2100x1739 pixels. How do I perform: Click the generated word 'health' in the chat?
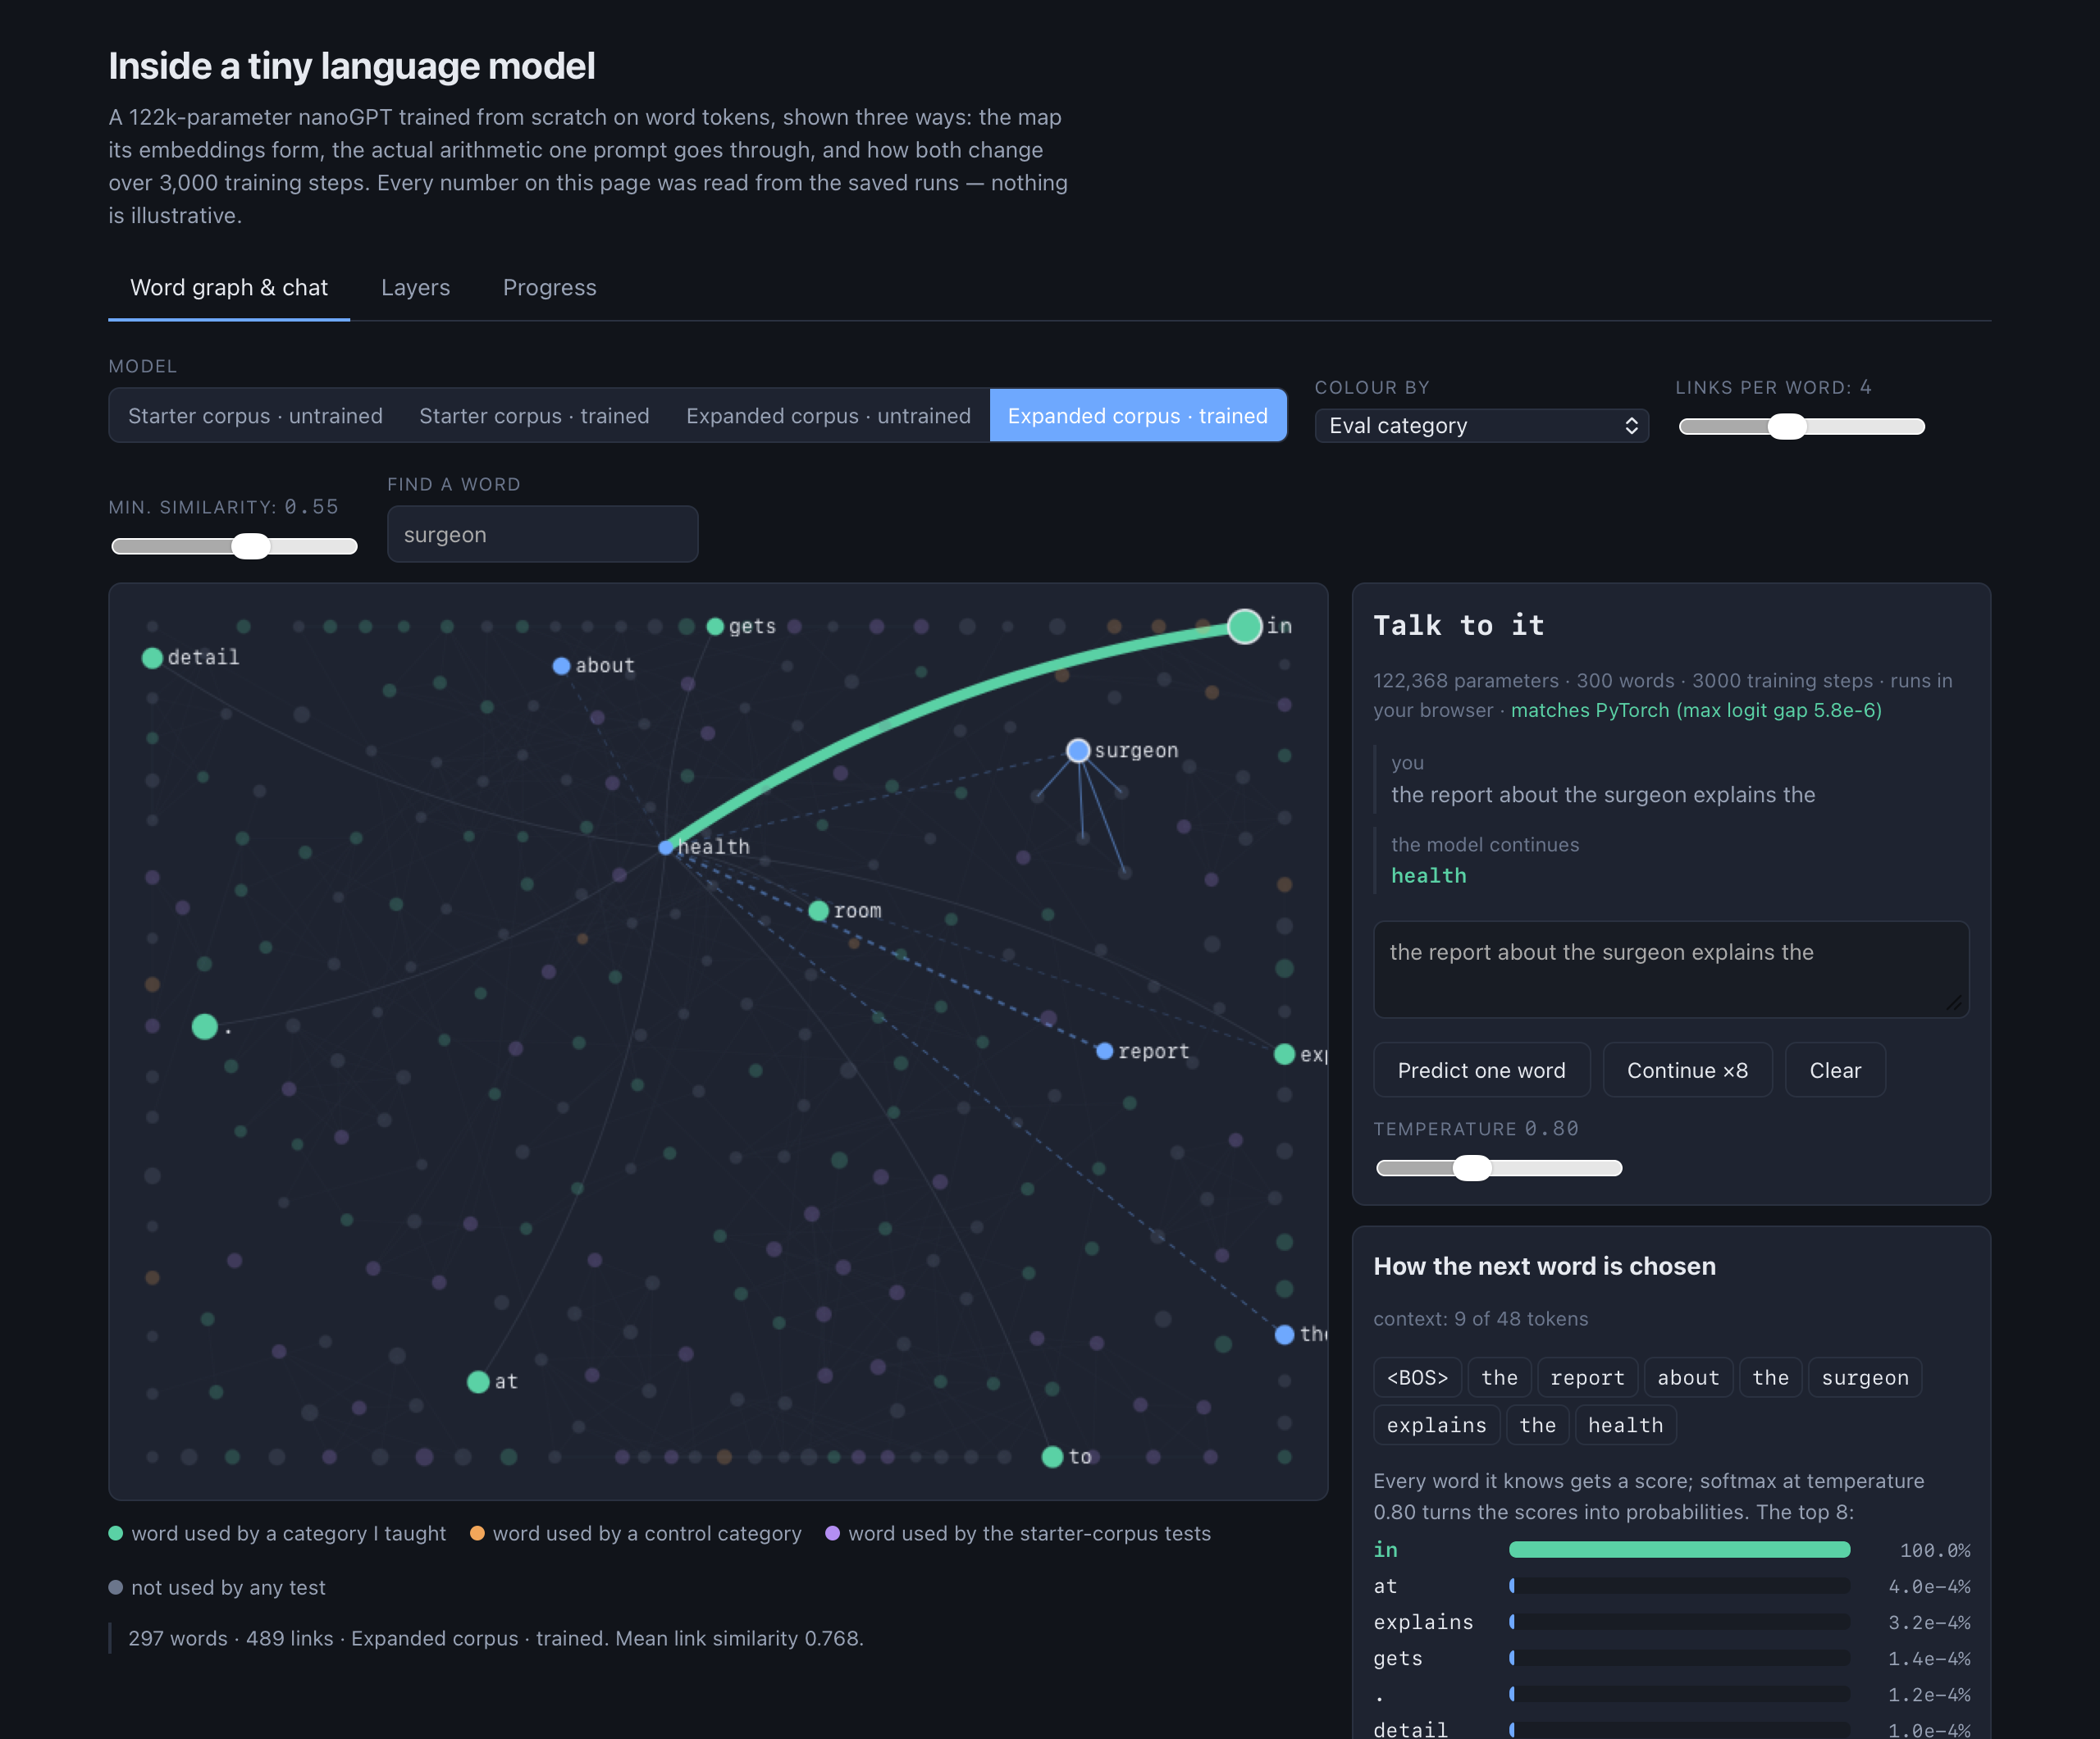pyautogui.click(x=1428, y=876)
